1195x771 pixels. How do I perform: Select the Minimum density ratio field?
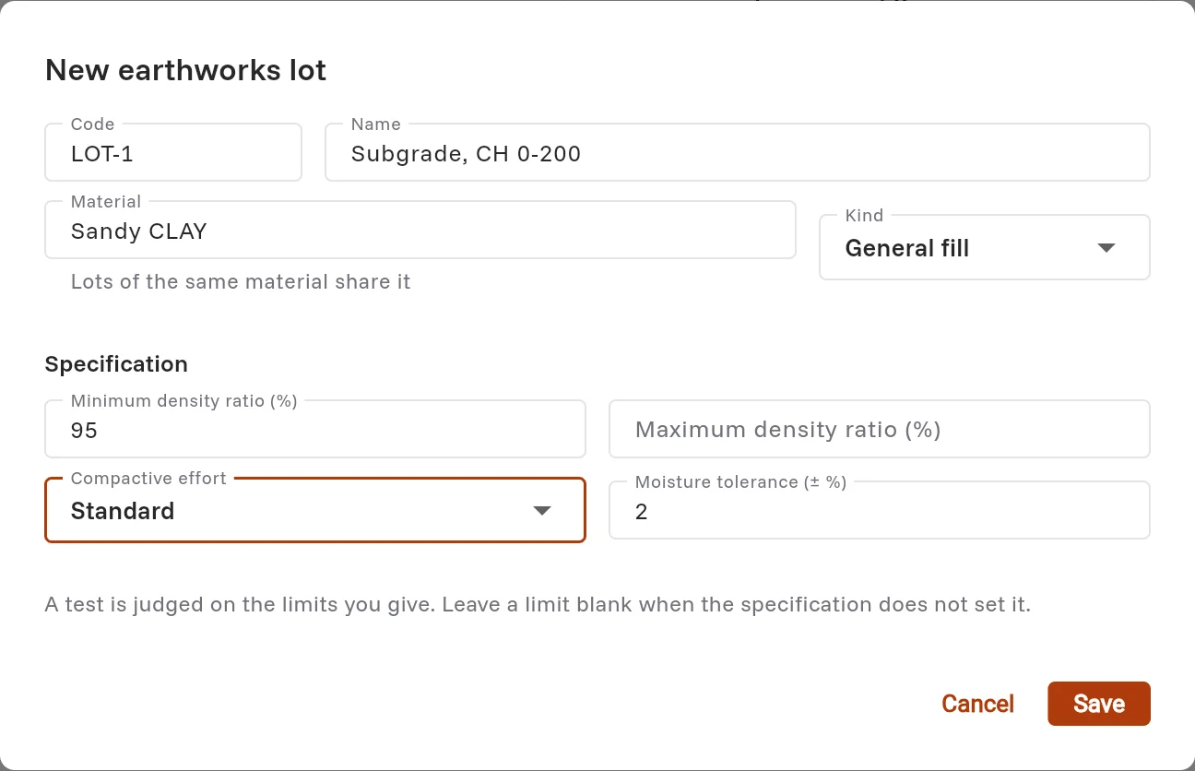[315, 429]
